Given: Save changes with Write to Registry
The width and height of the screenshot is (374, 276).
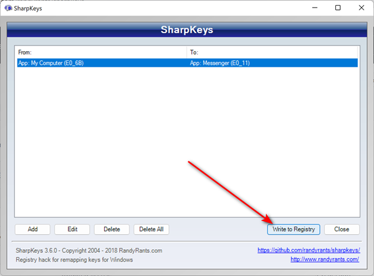Looking at the screenshot, I should tap(294, 229).
